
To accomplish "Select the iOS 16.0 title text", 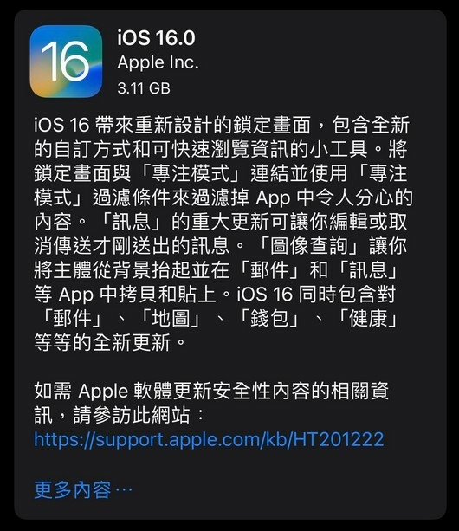I will click(x=157, y=37).
